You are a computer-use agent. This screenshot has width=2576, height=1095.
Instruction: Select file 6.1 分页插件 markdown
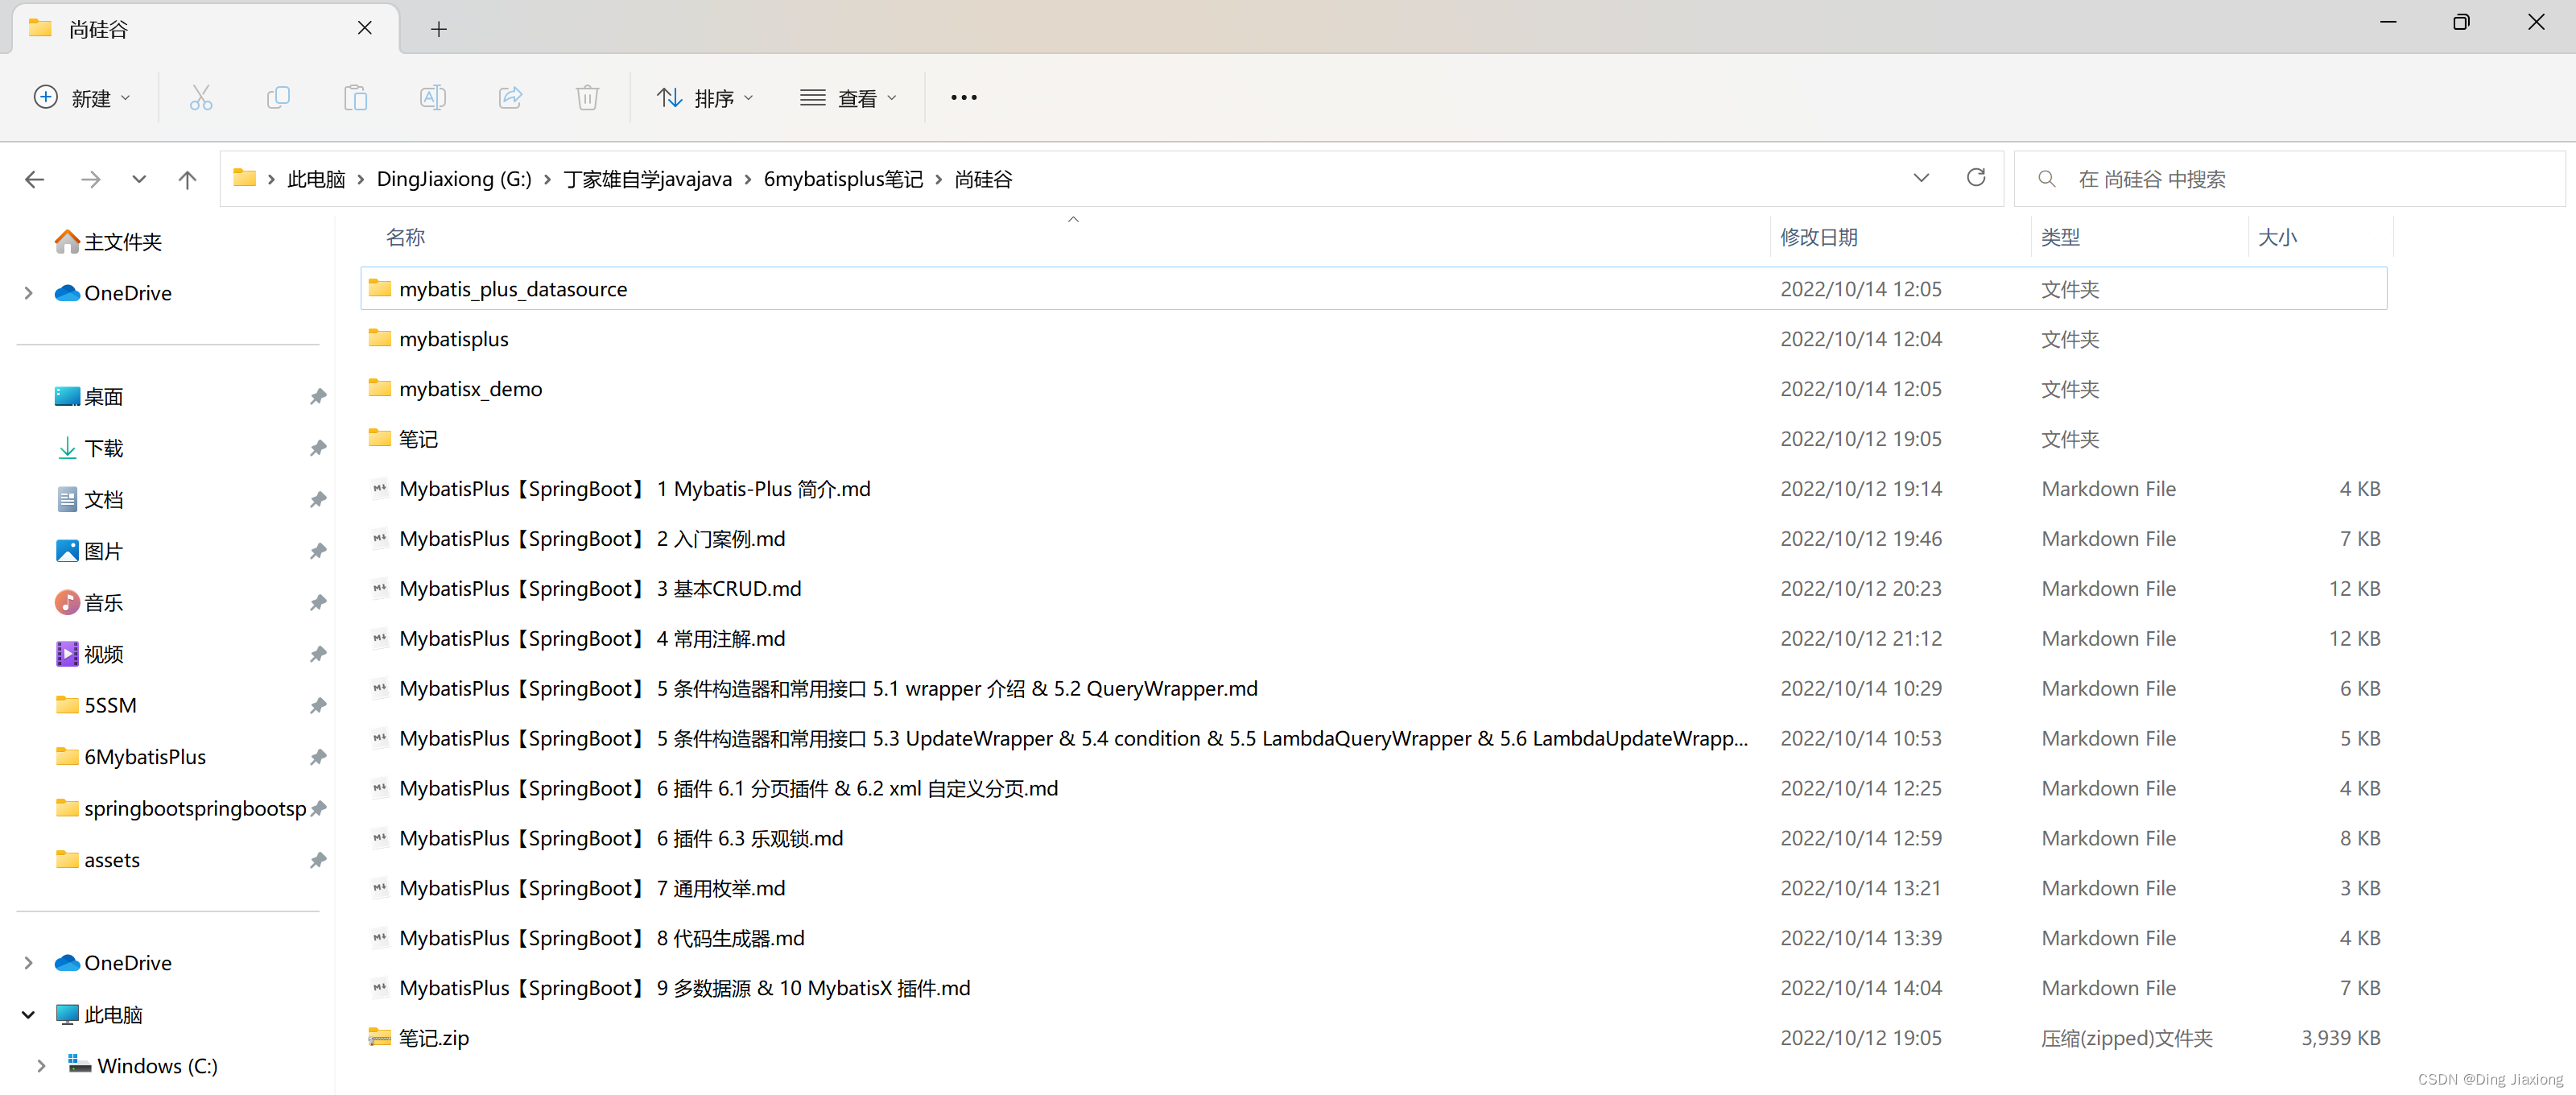click(1373, 789)
